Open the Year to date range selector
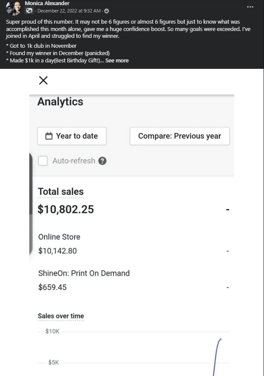Screen dimensions: 264x376 (72, 136)
